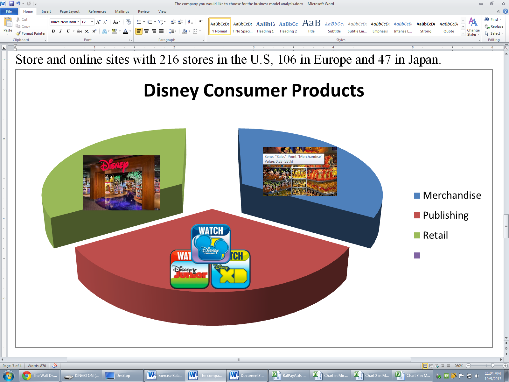Open Bullets list dropdown
Image resolution: width=509 pixels, height=382 pixels.
pyautogui.click(x=144, y=22)
